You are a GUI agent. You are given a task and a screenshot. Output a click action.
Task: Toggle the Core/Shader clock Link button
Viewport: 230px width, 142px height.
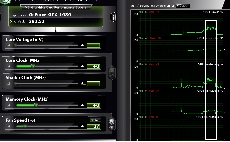coord(112,73)
